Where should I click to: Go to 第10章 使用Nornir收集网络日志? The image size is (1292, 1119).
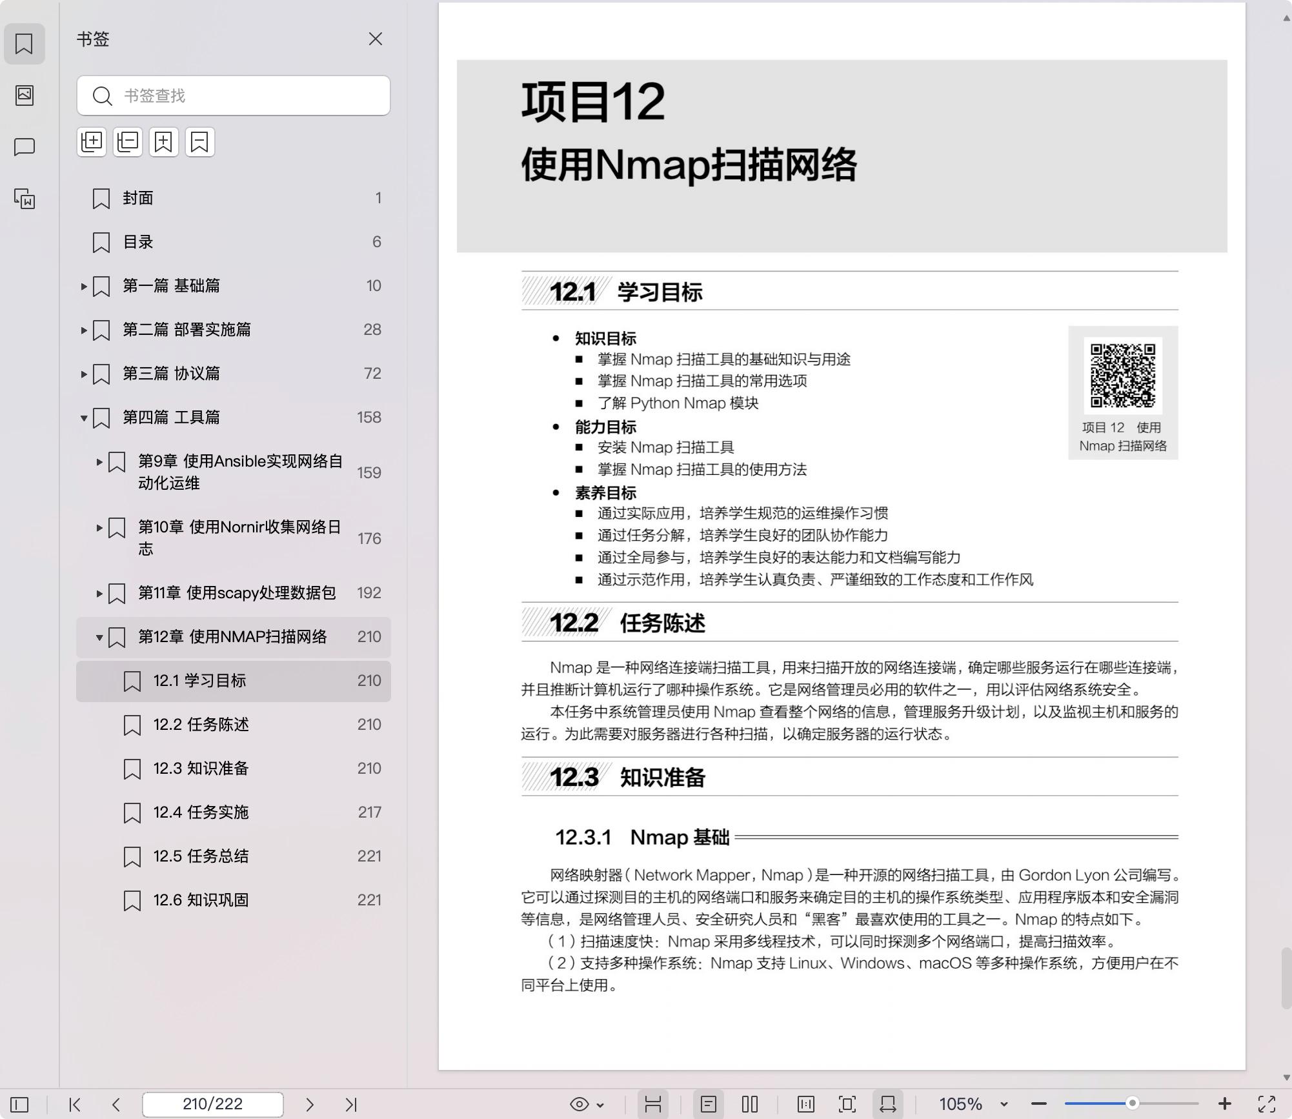[x=234, y=538]
